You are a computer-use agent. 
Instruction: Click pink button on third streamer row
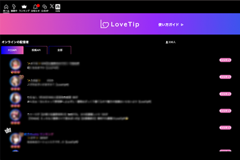225,94
